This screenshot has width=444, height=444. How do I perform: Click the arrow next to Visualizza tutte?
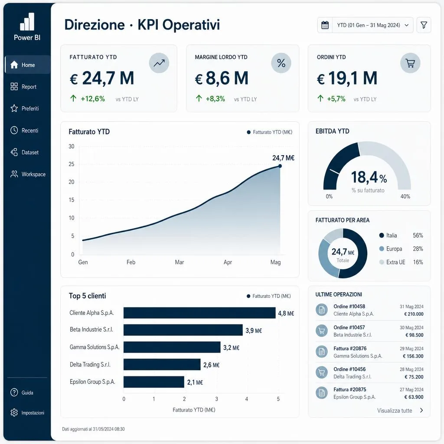[x=421, y=410]
